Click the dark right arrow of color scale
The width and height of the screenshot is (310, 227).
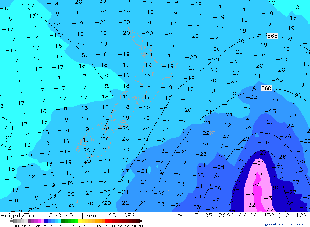point(141,221)
